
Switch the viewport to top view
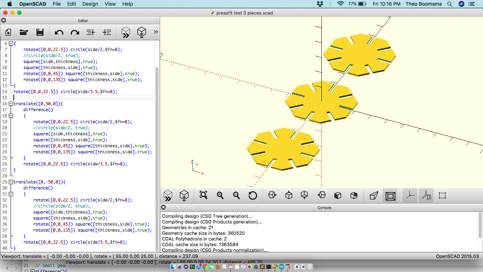(x=289, y=195)
